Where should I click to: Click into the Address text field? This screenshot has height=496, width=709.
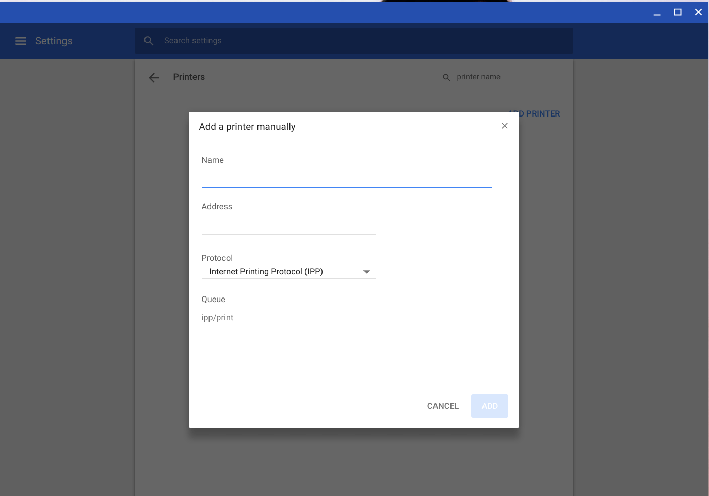point(288,225)
